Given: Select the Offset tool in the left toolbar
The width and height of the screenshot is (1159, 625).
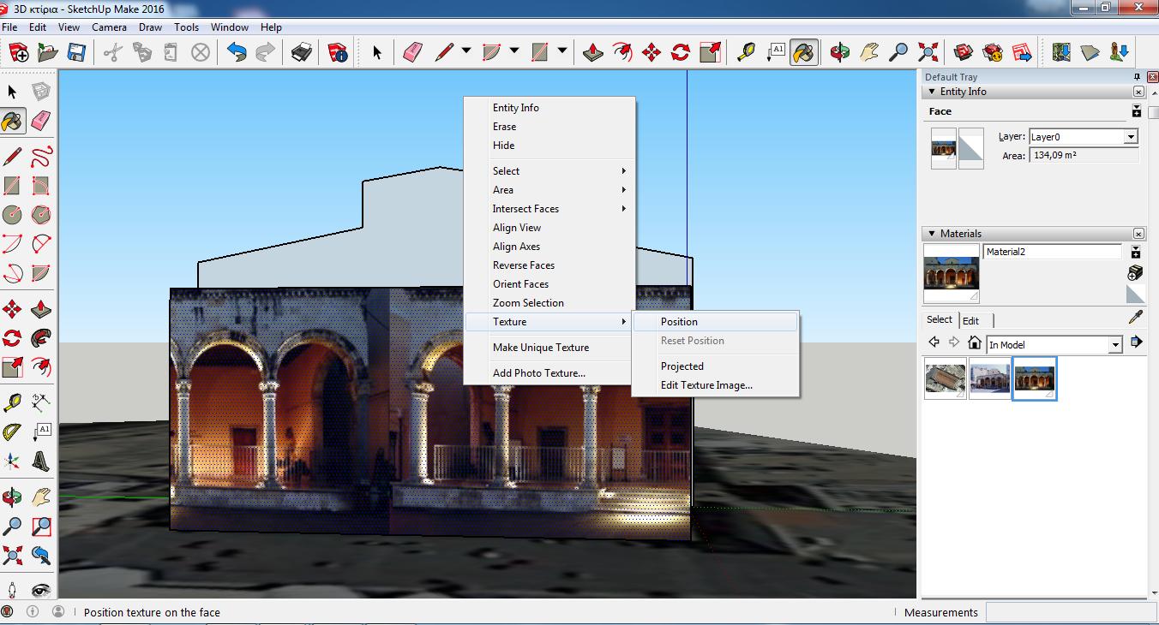Looking at the screenshot, I should [41, 367].
